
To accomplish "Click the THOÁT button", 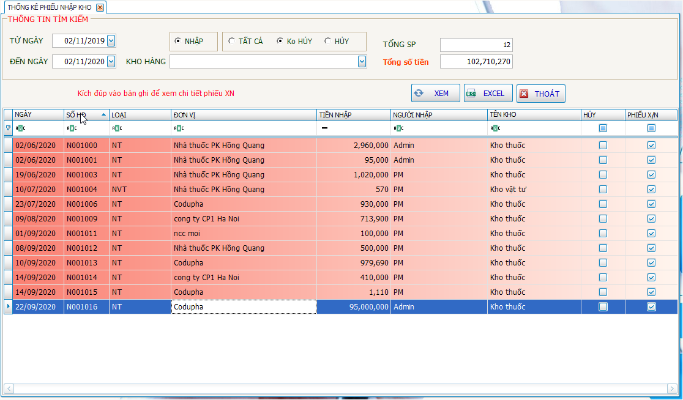I will (x=541, y=94).
